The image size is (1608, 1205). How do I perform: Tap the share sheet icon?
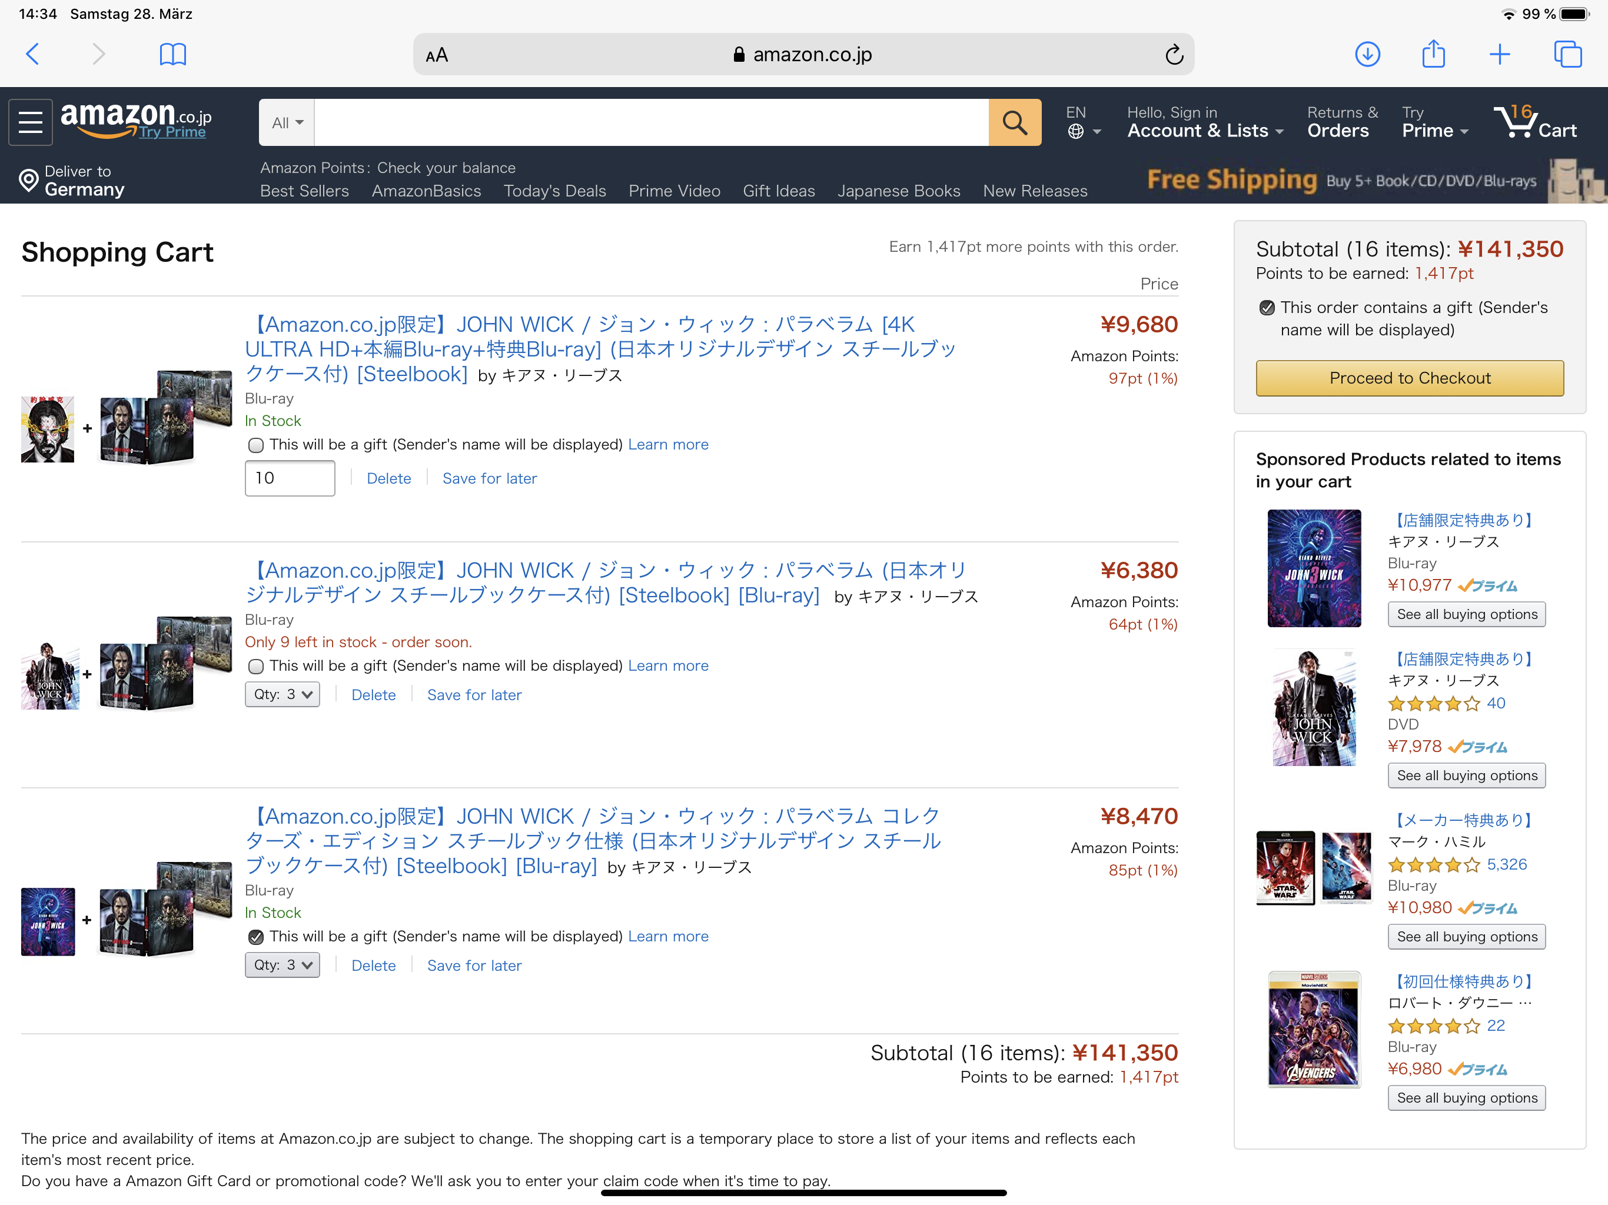pos(1434,54)
